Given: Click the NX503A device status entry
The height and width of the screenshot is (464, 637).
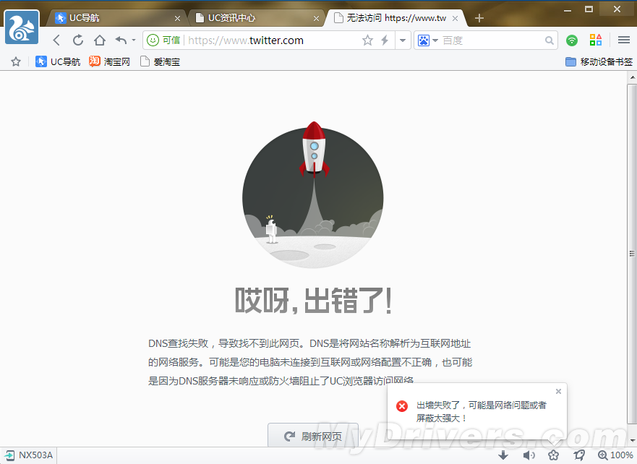Looking at the screenshot, I should (28, 455).
